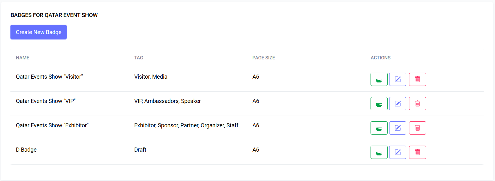Viewport: 495px width, 181px height.
Task: Click the NAME column header
Action: pos(22,58)
